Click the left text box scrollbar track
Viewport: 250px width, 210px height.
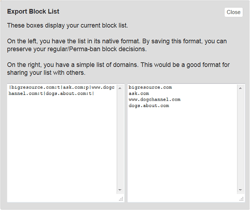120,139
